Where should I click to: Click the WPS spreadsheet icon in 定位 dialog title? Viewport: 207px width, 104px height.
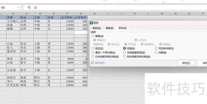tap(91, 23)
